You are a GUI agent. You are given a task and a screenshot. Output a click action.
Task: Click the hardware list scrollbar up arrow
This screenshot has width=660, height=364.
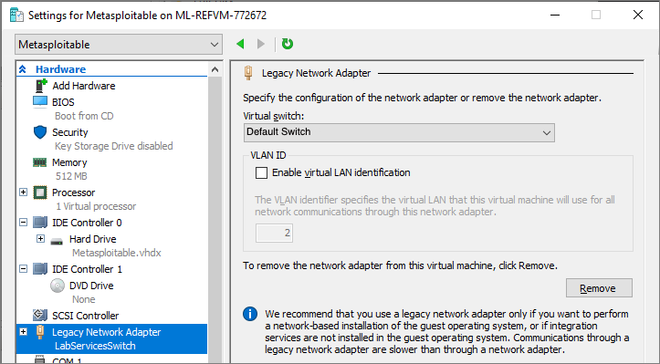[215, 69]
